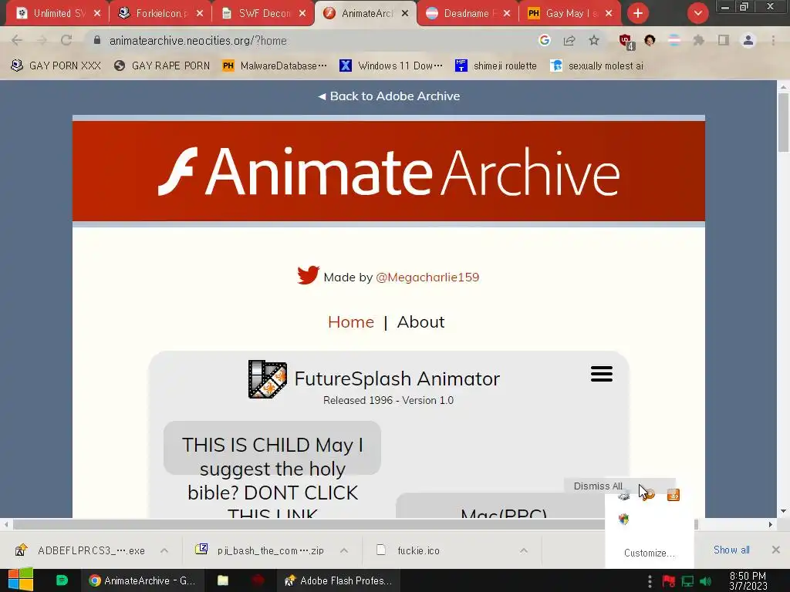
Task: View site info via the padlock icon
Action: tap(97, 40)
